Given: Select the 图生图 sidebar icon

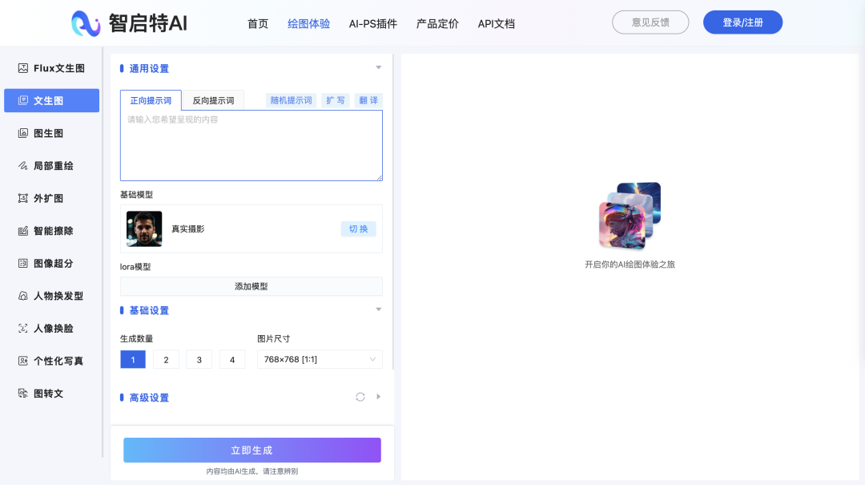Looking at the screenshot, I should click(23, 133).
